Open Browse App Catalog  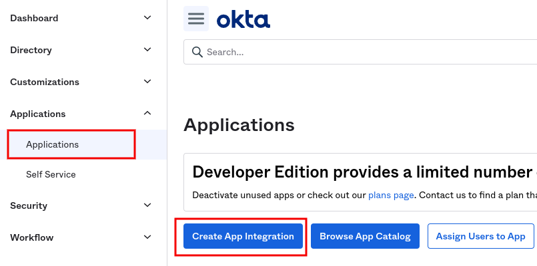tap(365, 236)
